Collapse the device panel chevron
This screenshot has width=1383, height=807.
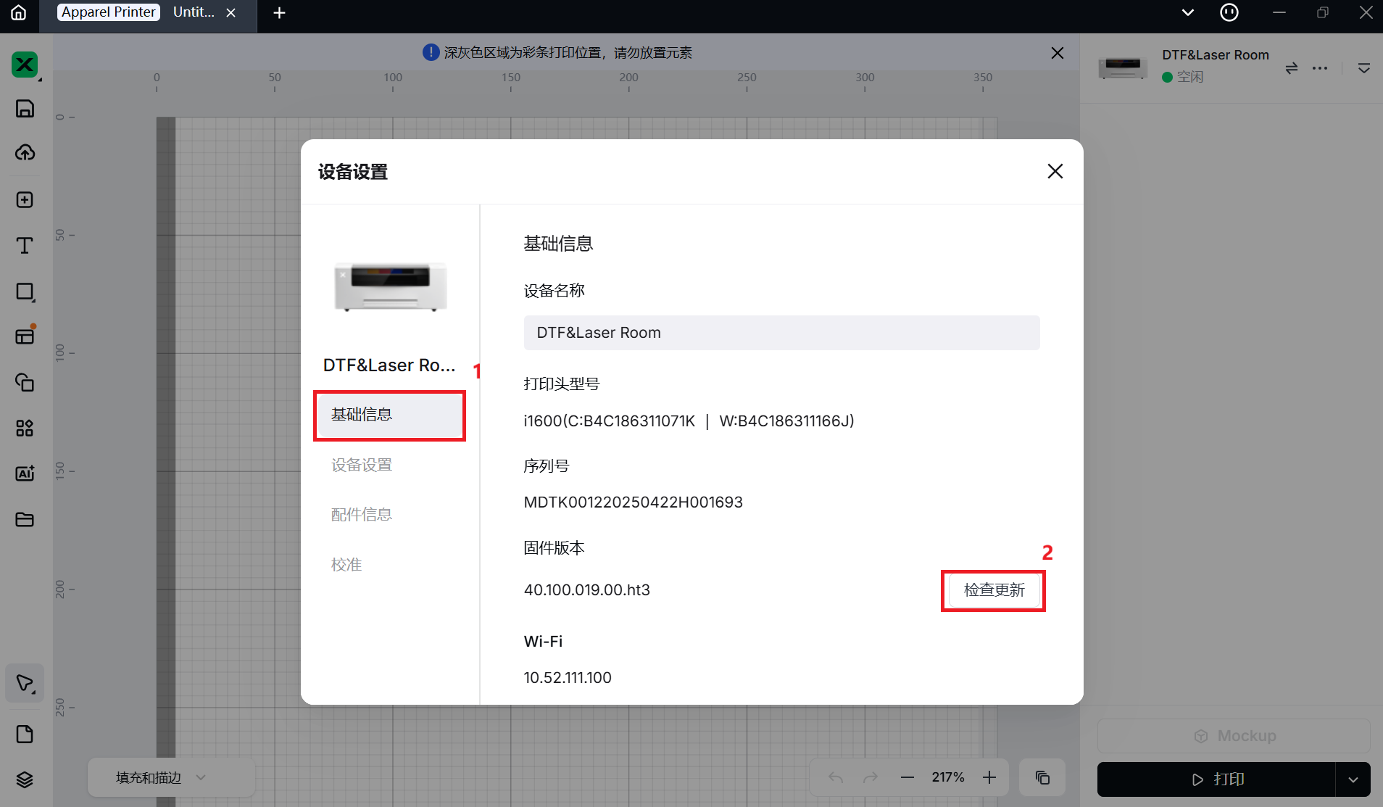1363,68
